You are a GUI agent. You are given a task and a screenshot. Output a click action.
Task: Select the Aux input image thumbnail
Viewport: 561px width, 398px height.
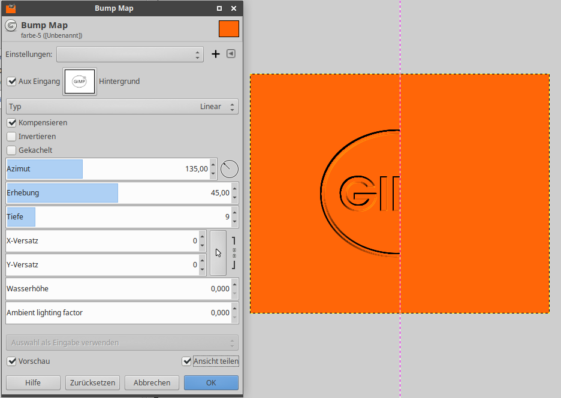pos(80,81)
